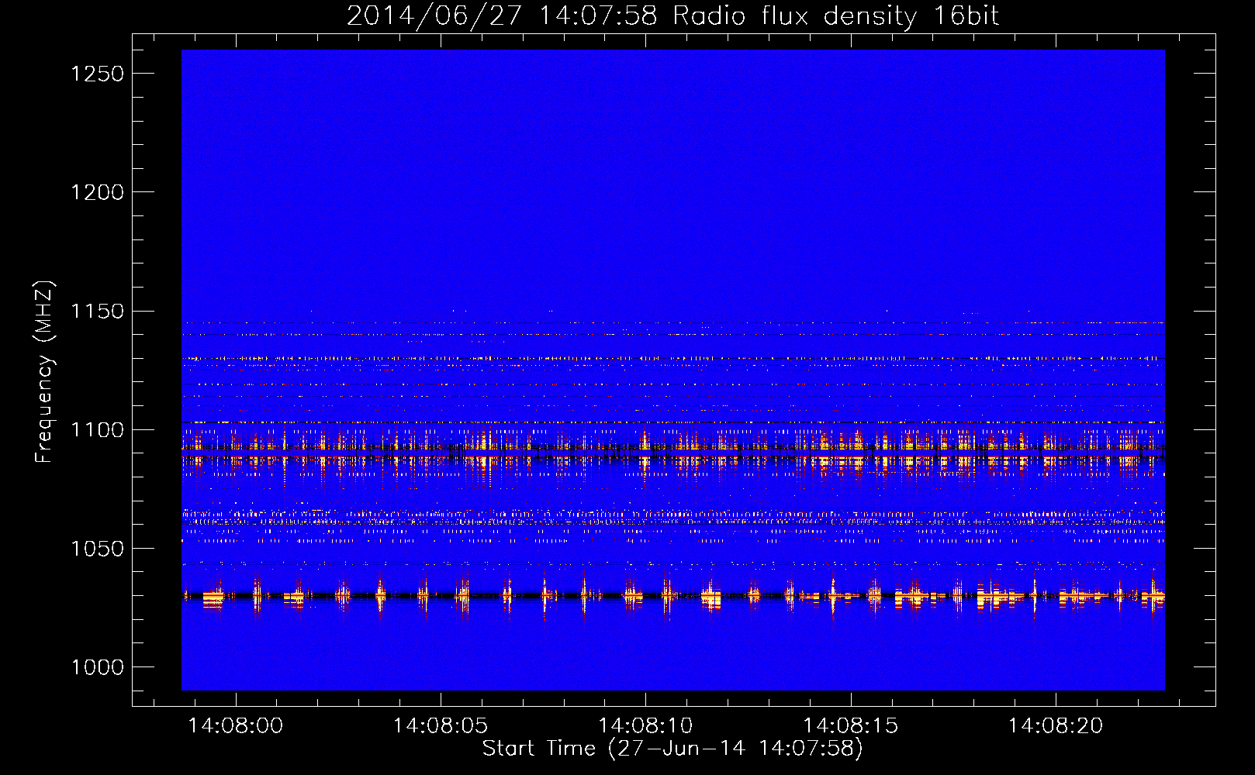Click the plot title '2014/06/27 14:07:58 Radio flux density 16bit'
The width and height of the screenshot is (1255, 775).
point(672,16)
